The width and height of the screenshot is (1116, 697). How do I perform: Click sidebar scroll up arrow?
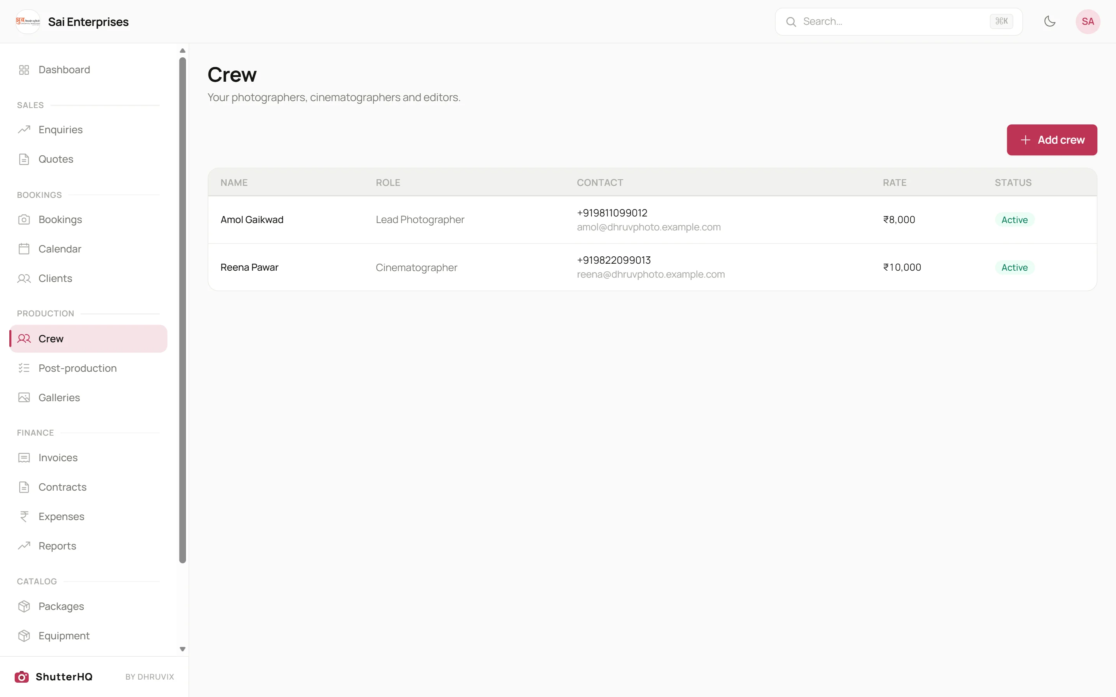click(183, 51)
